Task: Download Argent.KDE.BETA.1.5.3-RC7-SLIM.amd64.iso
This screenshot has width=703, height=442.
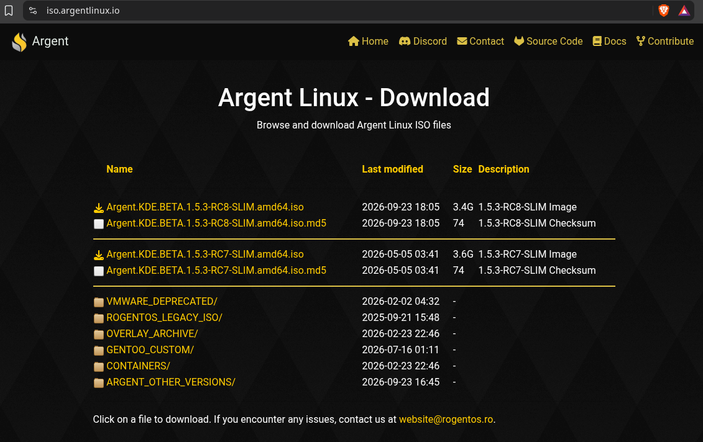Action: pyautogui.click(x=205, y=254)
